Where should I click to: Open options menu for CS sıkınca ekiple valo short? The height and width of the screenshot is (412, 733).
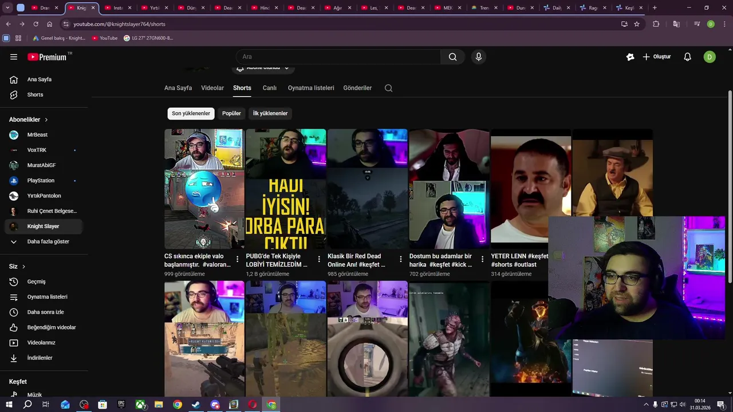coord(237,259)
